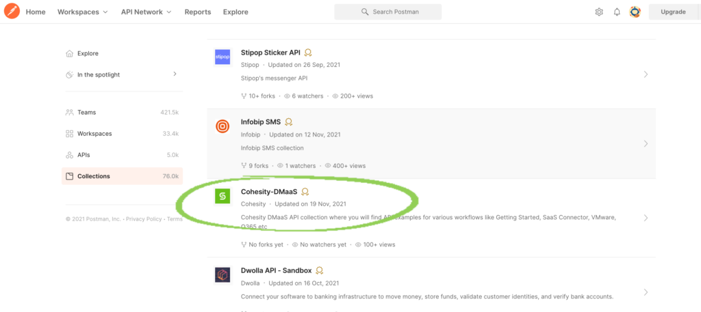Open the Infobip SMS row arrow
Viewport: 701px width, 312px height.
646,144
